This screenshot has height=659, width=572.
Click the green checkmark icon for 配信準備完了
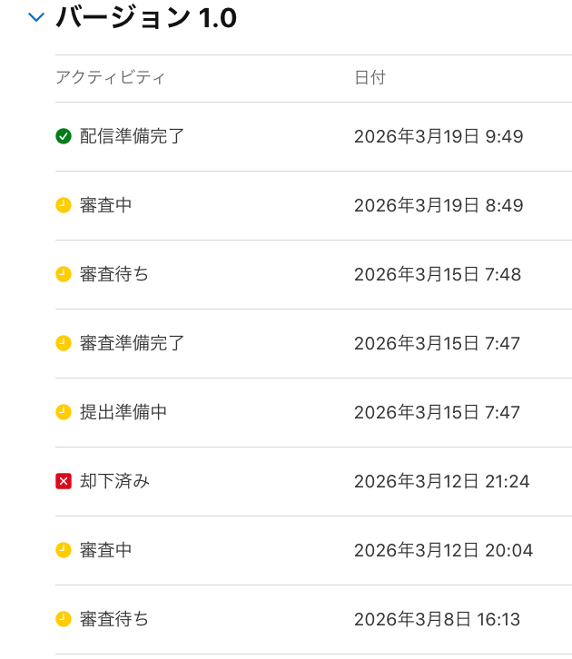[x=64, y=136]
